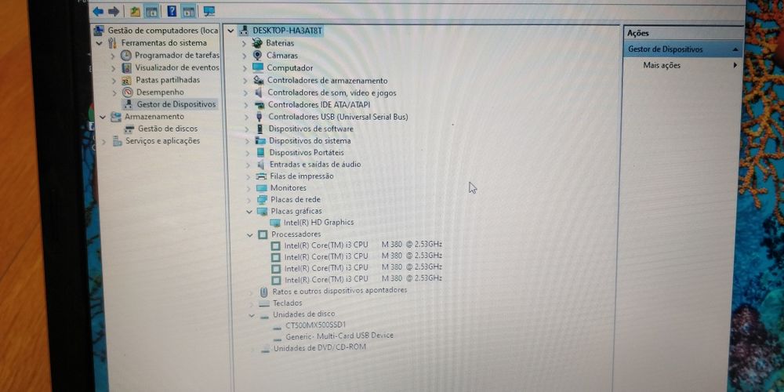Click the Ratos mouse device icon
The height and width of the screenshot is (392, 784).
264,292
